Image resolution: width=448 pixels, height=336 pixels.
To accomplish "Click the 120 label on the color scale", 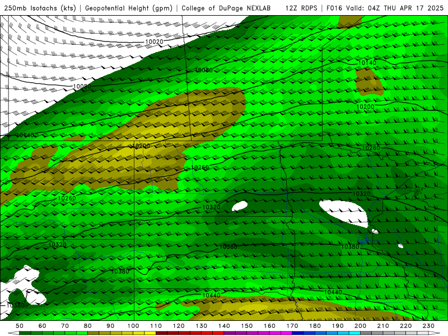I will 179,326.
